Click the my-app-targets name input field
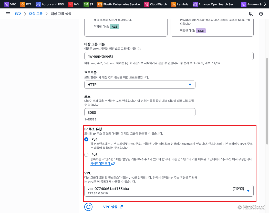 [169, 56]
